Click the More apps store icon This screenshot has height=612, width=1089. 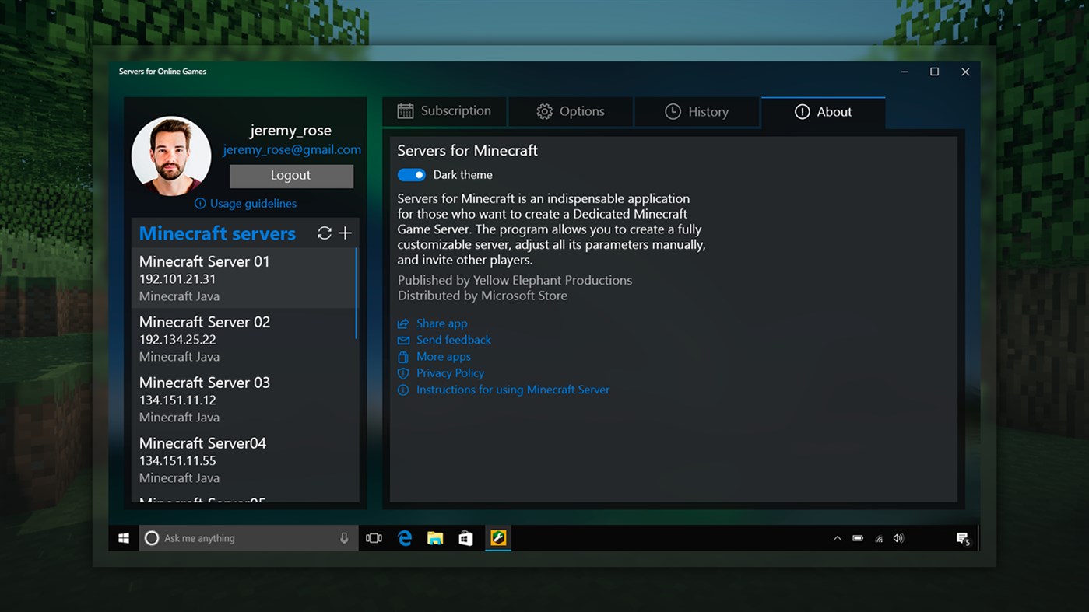coord(402,356)
